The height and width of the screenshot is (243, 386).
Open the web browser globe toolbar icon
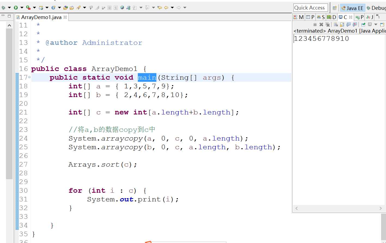pyautogui.click(x=122, y=8)
